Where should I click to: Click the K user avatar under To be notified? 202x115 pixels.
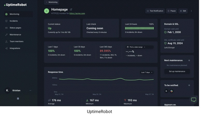167,91
